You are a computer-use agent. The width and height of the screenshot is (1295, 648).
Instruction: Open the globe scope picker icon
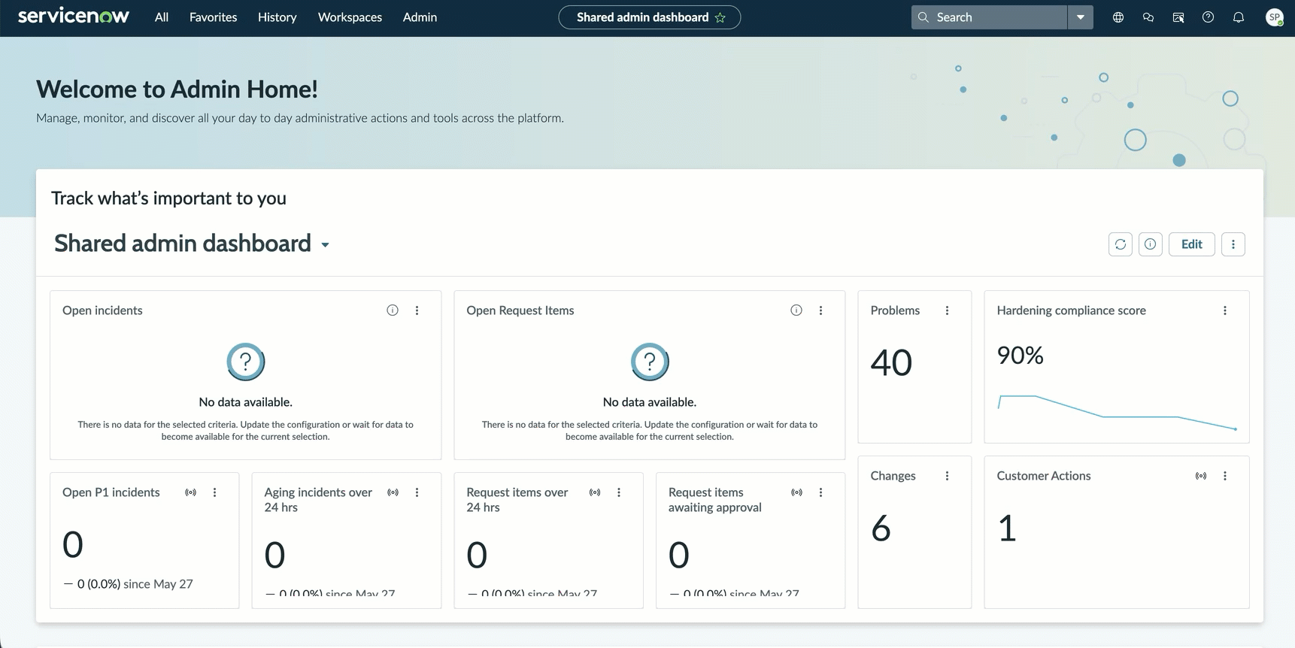(1118, 17)
